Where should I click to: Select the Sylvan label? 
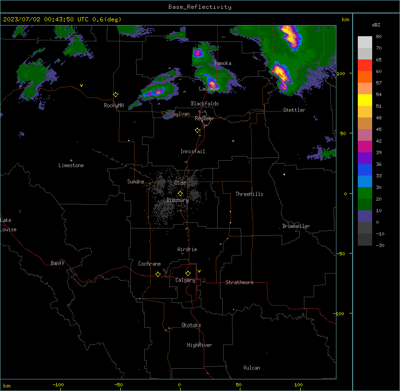[181, 114]
